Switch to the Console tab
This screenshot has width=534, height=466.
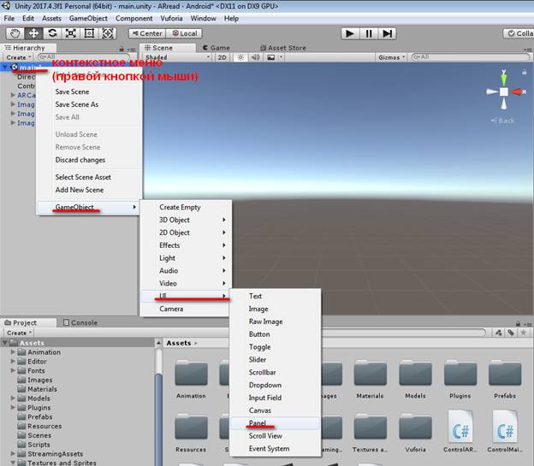[x=80, y=322]
